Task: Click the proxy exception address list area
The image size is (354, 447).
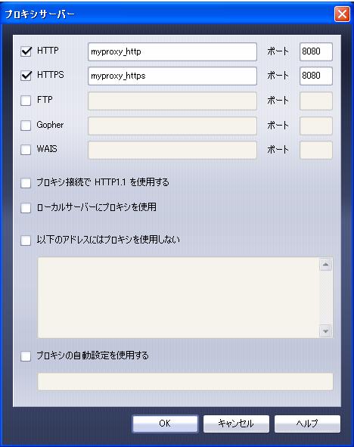Action: tap(179, 297)
